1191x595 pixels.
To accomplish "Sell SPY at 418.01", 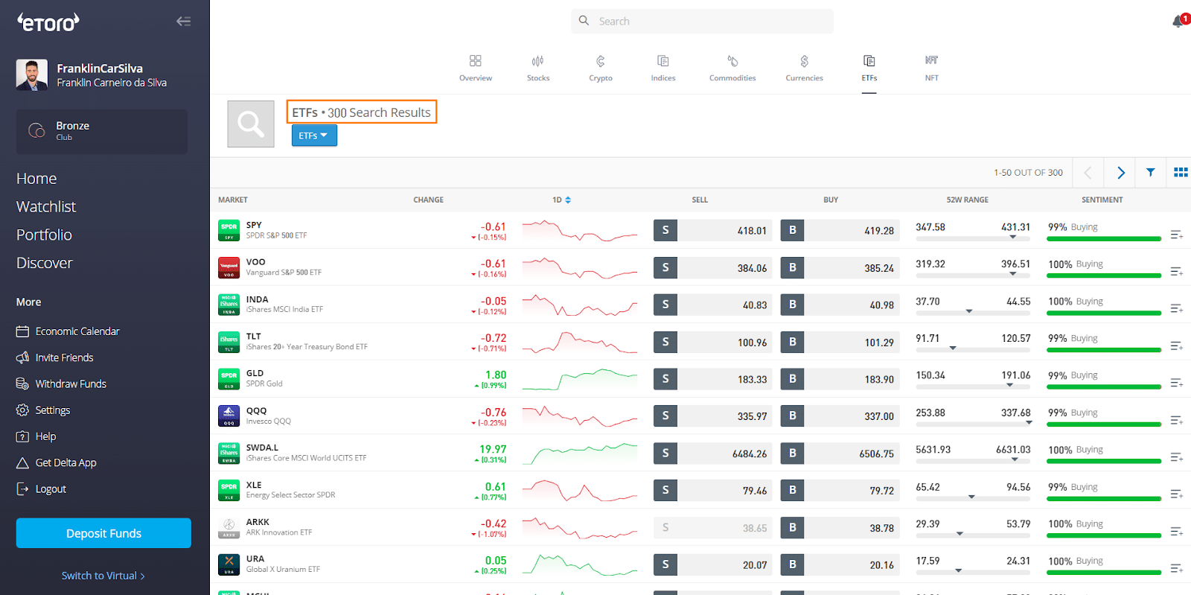I will point(712,231).
